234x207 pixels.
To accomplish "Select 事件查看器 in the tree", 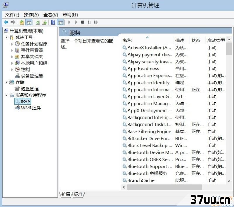I will (x=32, y=50).
